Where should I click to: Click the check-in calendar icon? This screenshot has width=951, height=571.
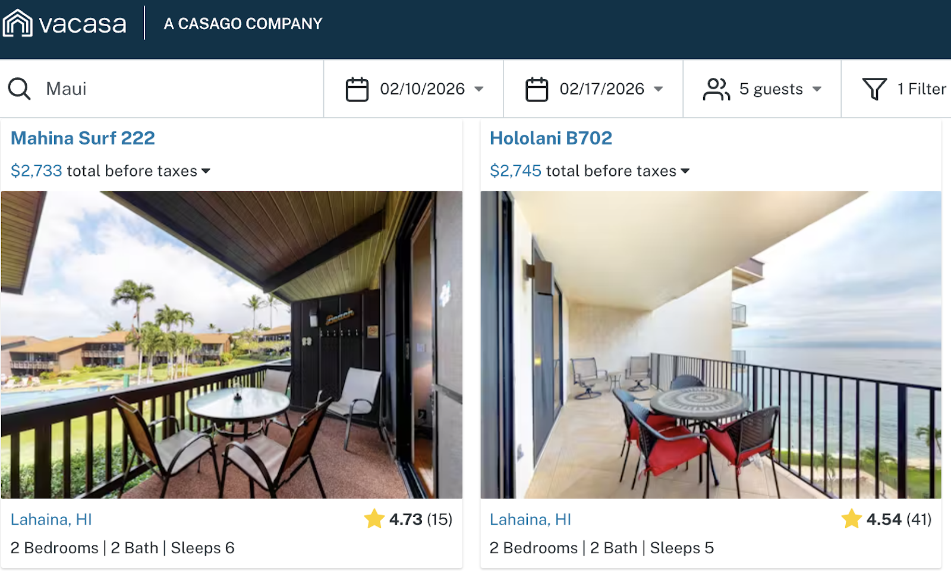click(x=357, y=89)
